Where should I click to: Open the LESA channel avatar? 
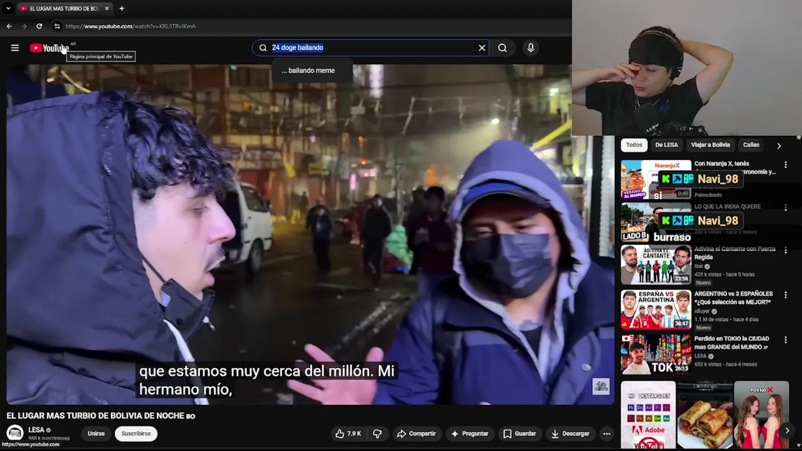[x=15, y=433]
